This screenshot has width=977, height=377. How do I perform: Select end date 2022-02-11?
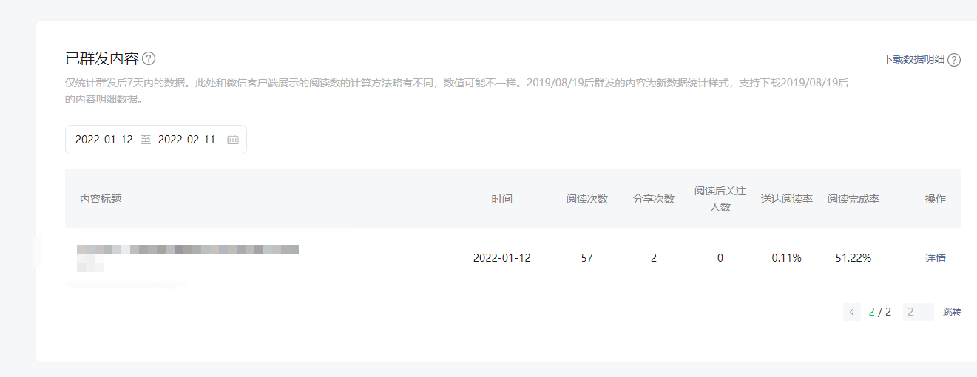click(187, 140)
